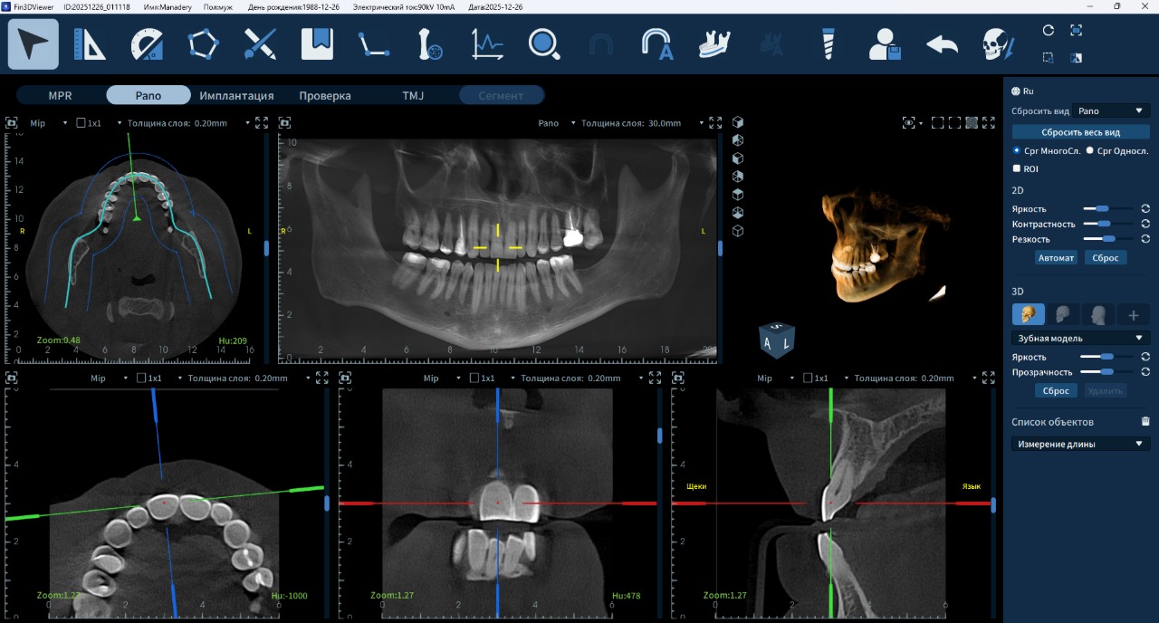Select the implant screw tool

coord(828,44)
